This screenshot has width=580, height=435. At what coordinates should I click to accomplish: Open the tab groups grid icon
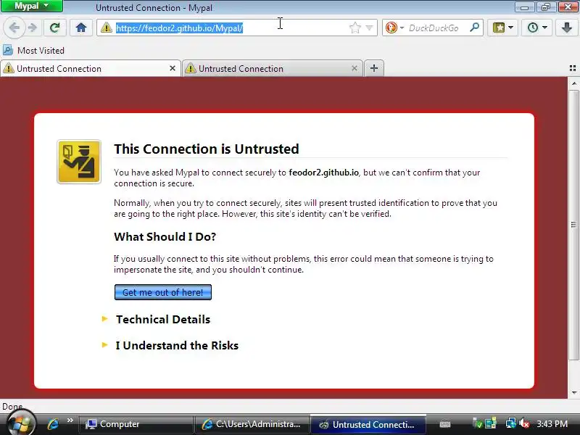tap(573, 68)
